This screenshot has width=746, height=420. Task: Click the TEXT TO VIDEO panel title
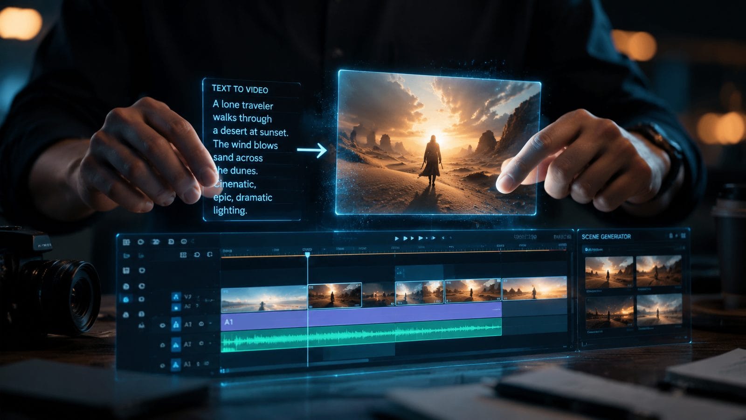[240, 89]
